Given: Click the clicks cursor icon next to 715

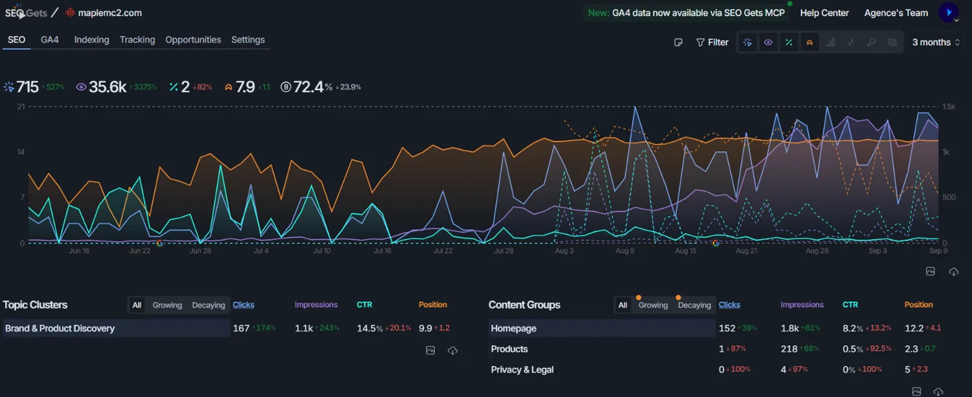Looking at the screenshot, I should (x=8, y=87).
